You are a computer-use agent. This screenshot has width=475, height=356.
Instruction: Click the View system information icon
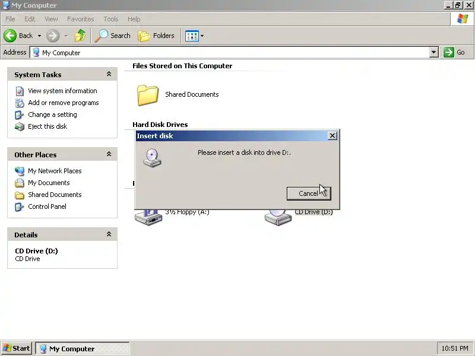(x=20, y=91)
